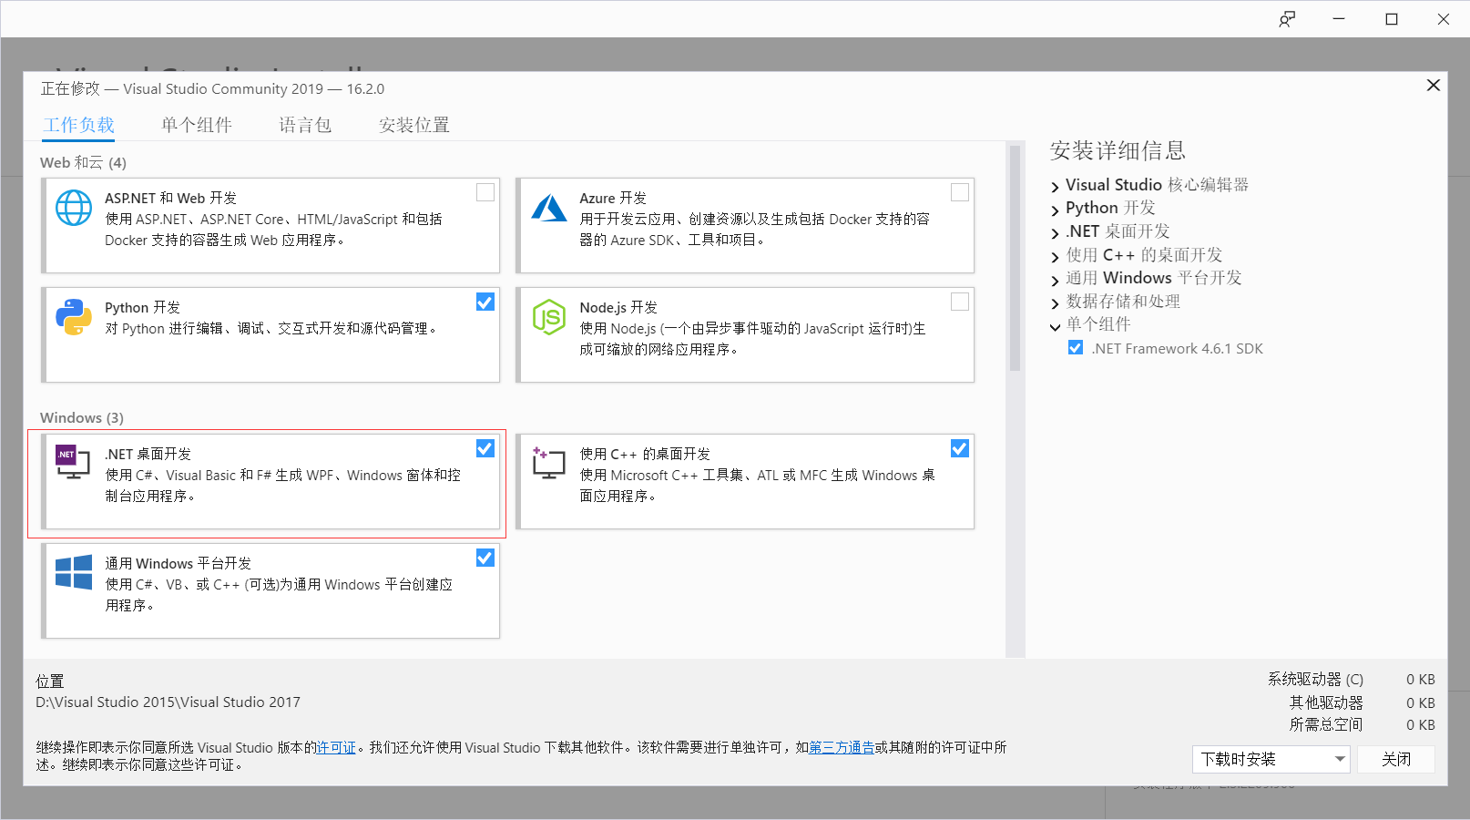
Task: Switch to the 单个组件 tab
Action: [197, 125]
